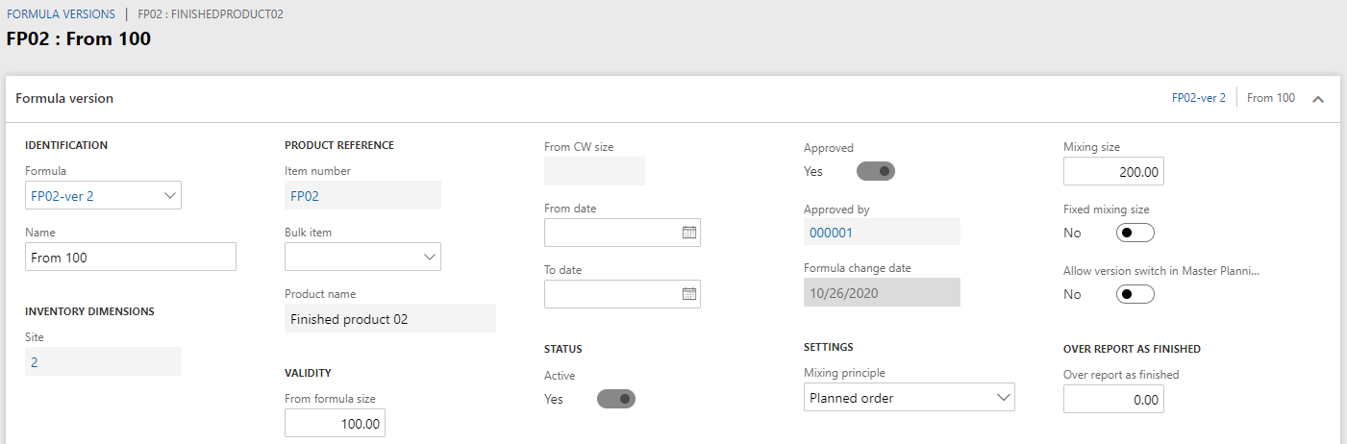The image size is (1347, 444).
Task: Click the From 100 header summary text
Action: [1271, 98]
